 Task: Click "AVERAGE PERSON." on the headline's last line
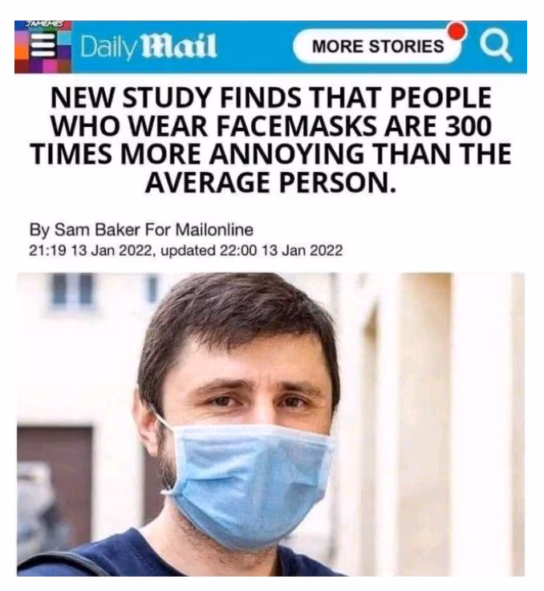click(x=271, y=182)
